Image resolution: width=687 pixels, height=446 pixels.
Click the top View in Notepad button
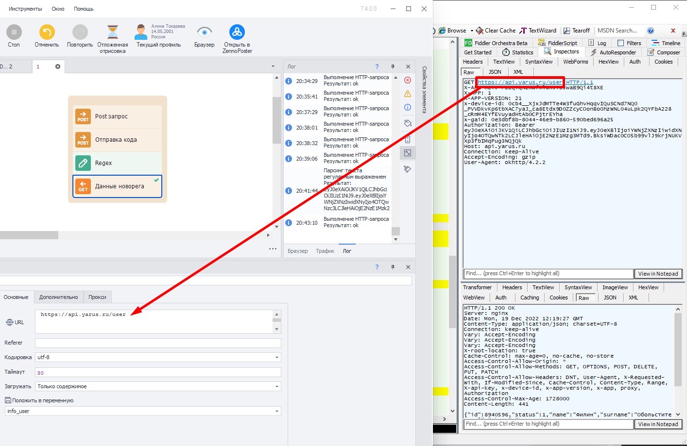point(658,274)
